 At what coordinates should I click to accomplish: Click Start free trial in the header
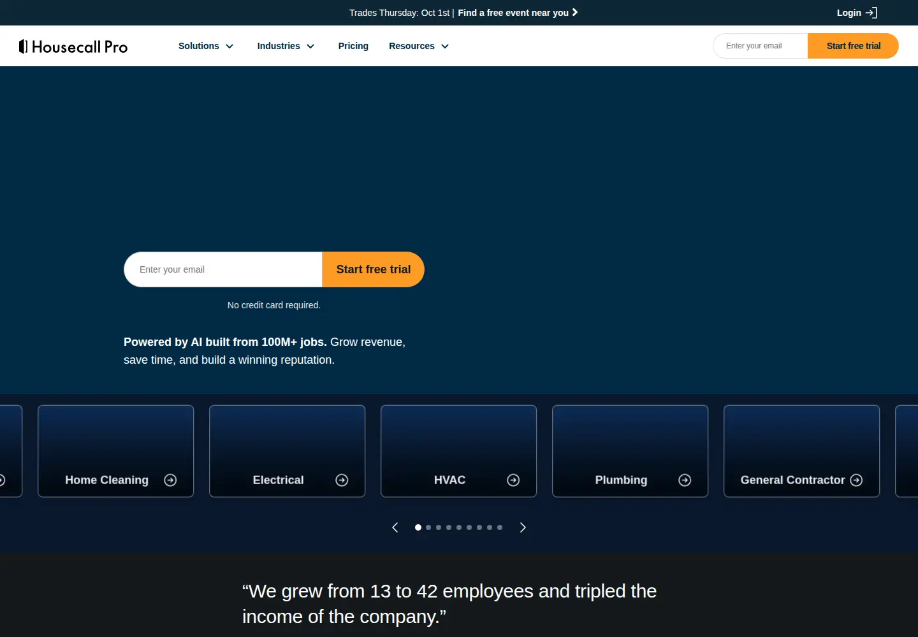[853, 46]
